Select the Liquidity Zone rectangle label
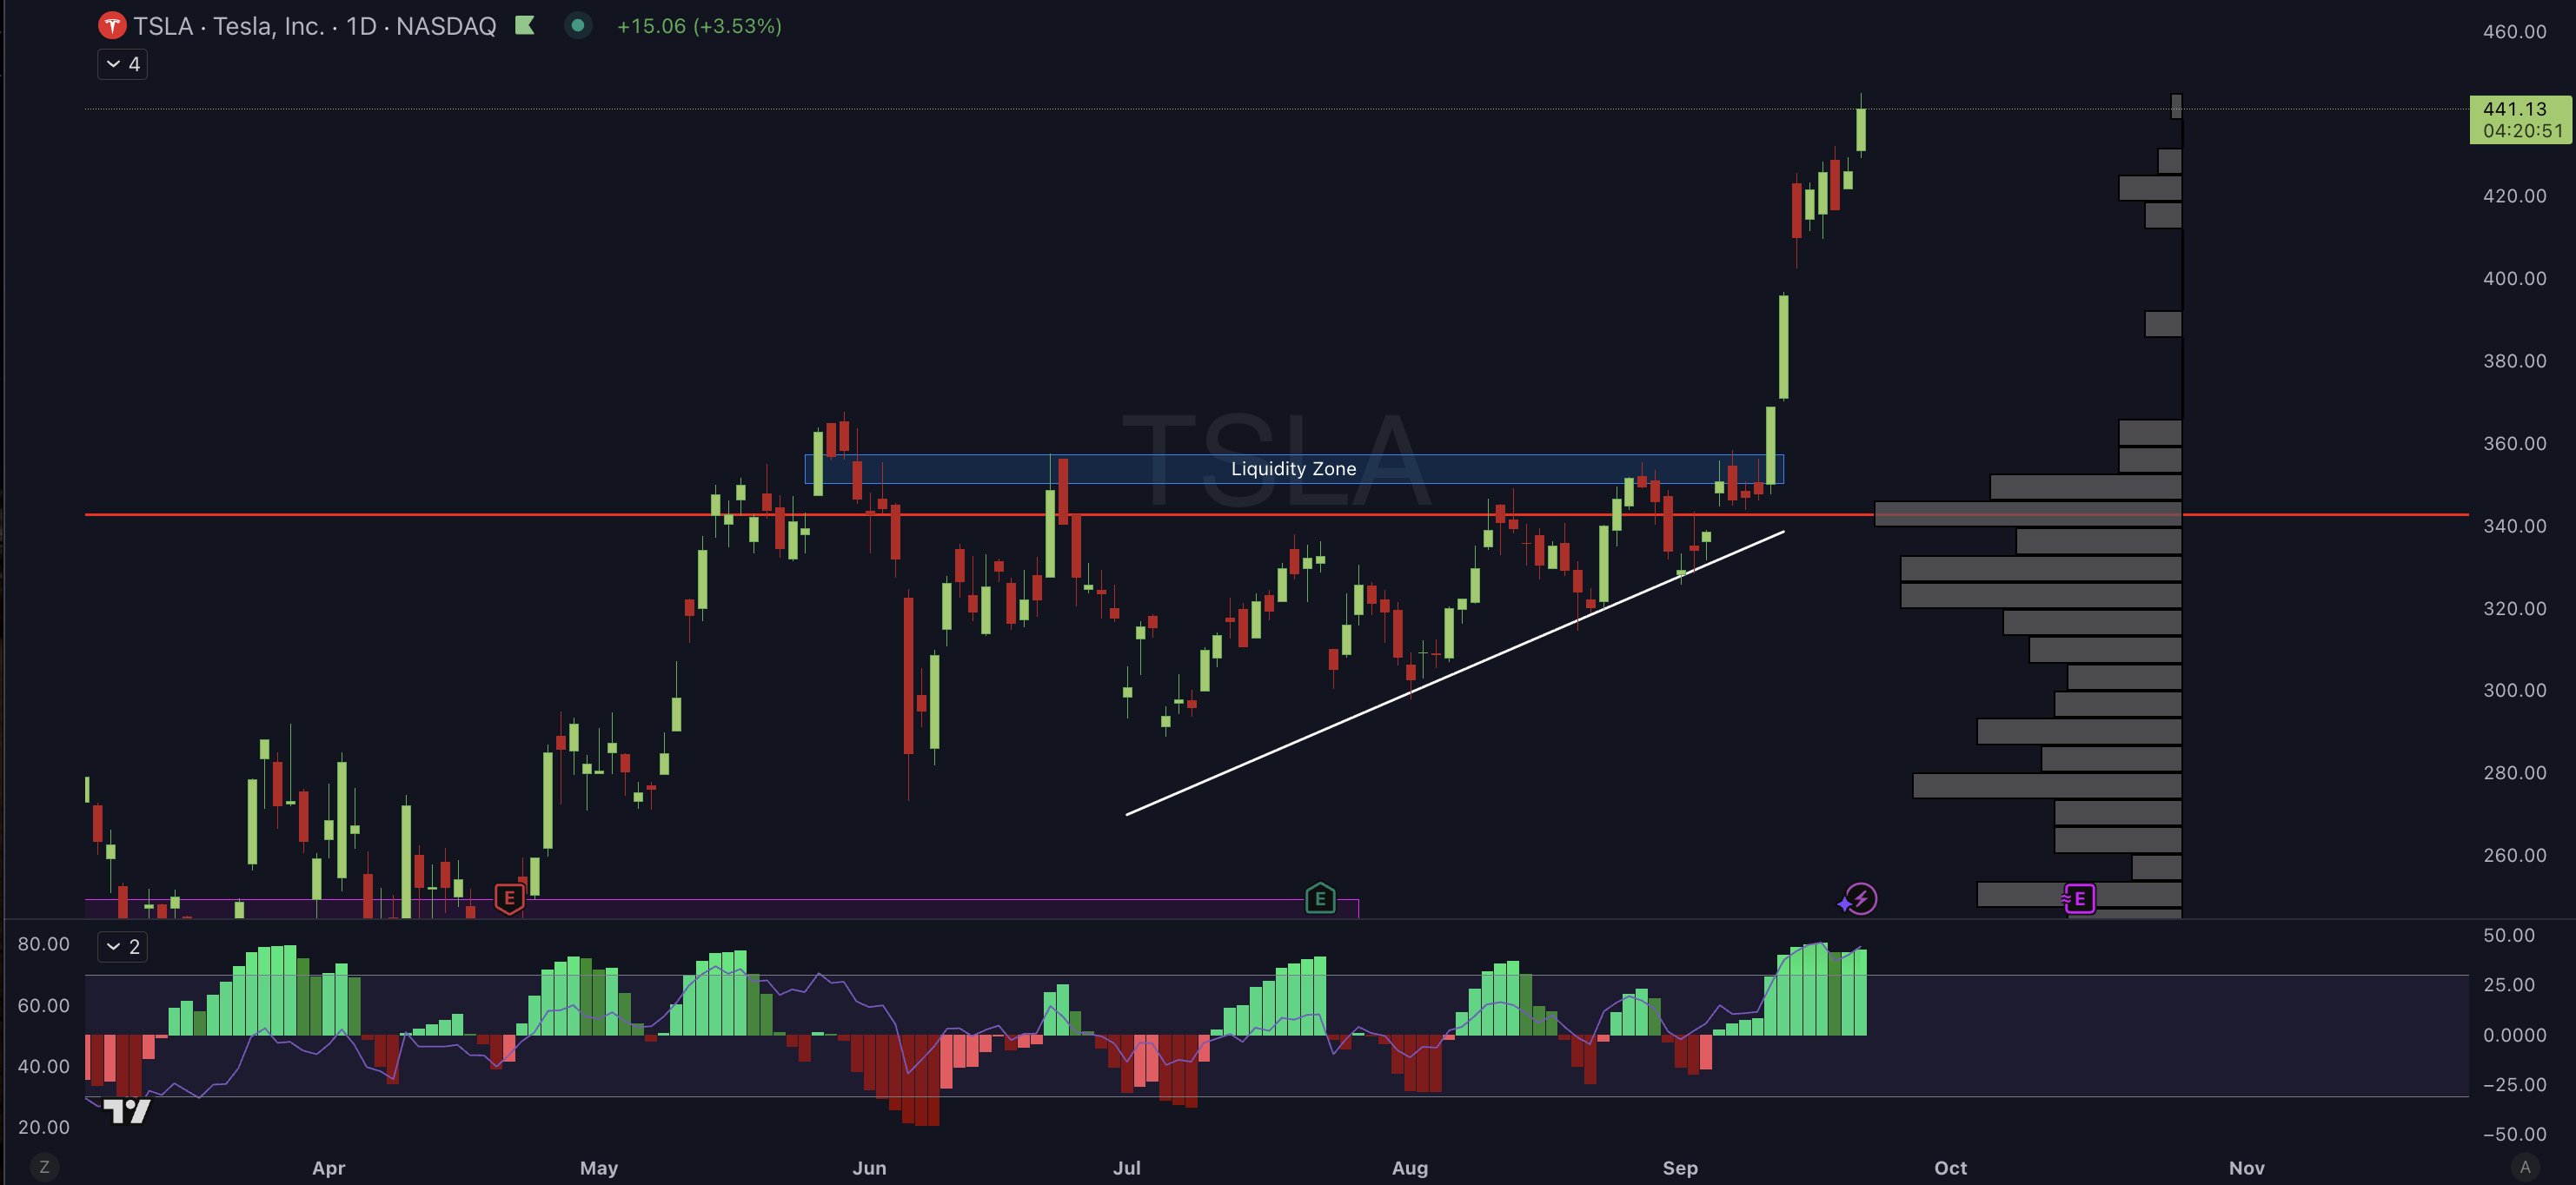This screenshot has width=2576, height=1185. click(x=1292, y=469)
